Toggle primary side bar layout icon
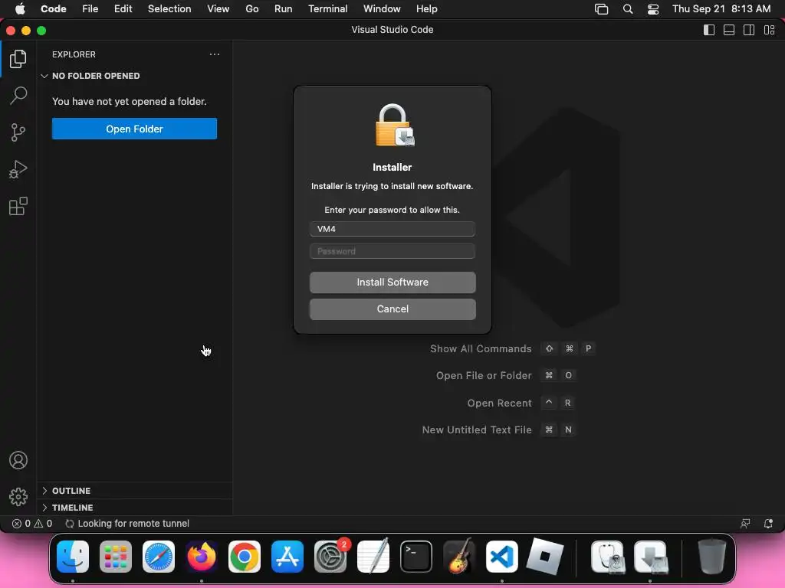785x588 pixels. click(709, 30)
